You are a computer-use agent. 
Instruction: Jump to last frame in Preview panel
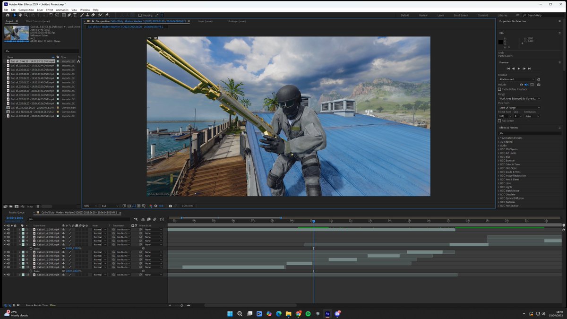click(530, 69)
